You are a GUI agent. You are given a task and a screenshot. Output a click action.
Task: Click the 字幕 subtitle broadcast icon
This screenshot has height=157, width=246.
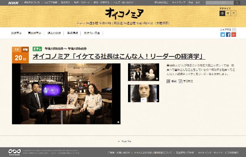[180, 81]
